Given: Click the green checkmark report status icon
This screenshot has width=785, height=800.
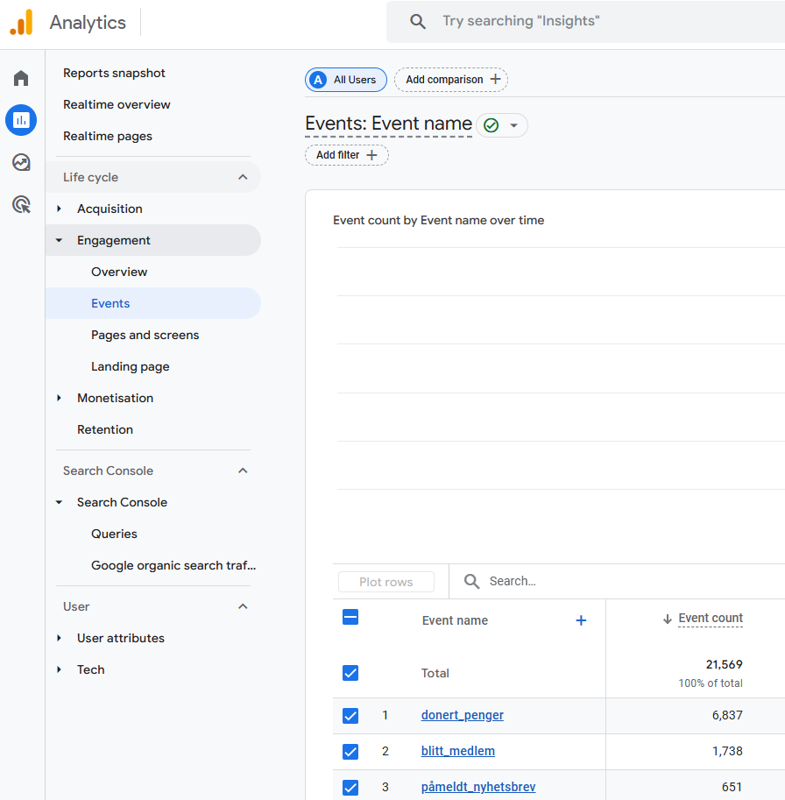Looking at the screenshot, I should point(492,125).
